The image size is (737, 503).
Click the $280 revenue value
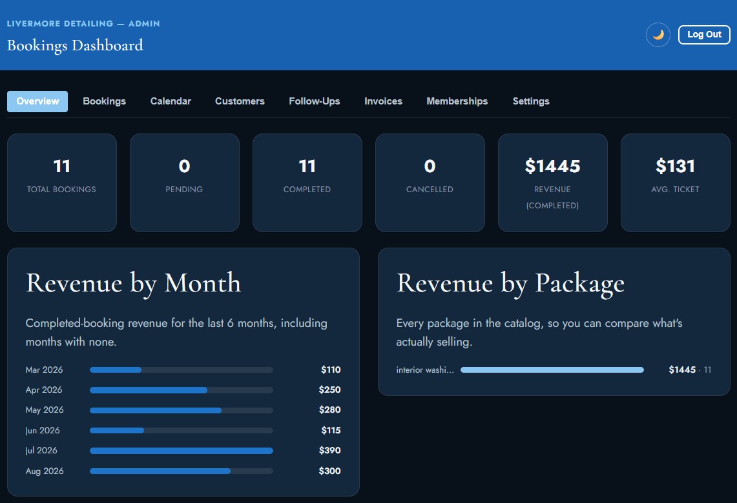[329, 410]
